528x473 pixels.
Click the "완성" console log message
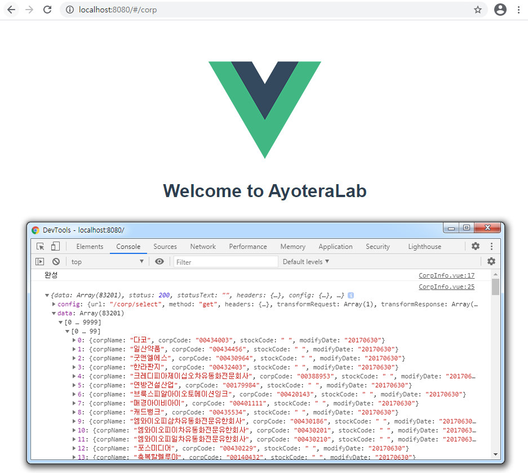51,275
